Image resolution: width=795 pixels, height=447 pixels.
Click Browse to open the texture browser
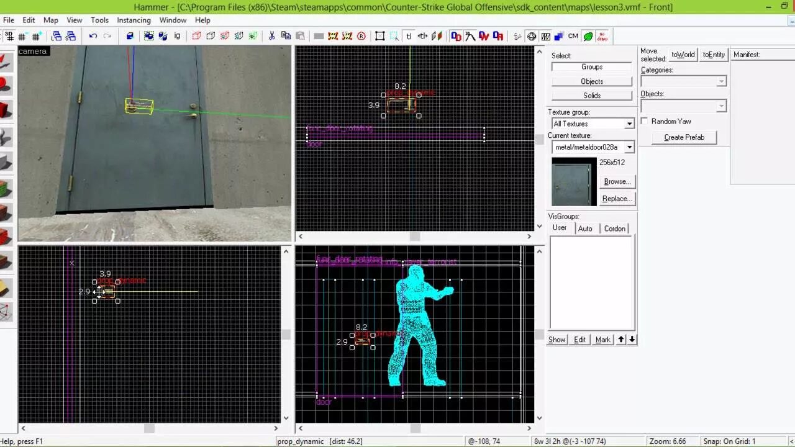[616, 181]
